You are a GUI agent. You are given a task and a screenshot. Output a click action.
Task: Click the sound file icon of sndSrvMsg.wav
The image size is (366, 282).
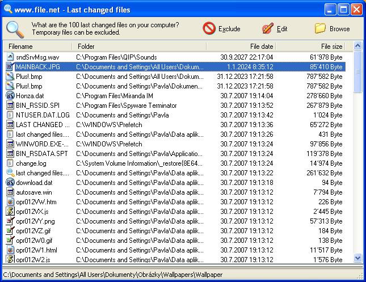coord(10,57)
